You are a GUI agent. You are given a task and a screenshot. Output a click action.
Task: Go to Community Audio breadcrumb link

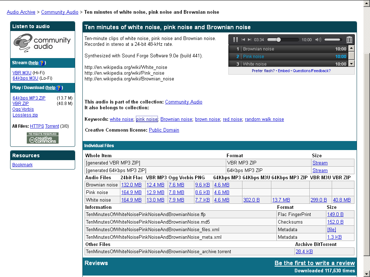pos(60,12)
